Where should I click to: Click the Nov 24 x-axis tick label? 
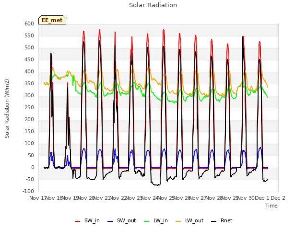coord(150,198)
